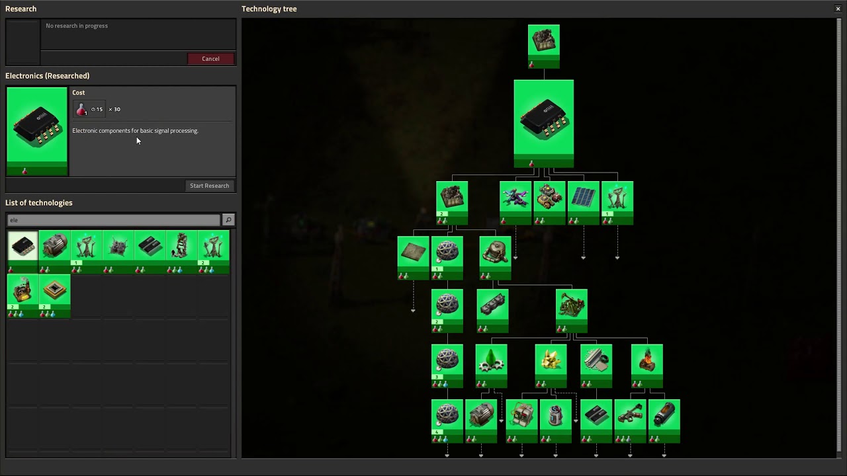Select the purple flying robot technology node
847x476 pixels.
point(515,203)
